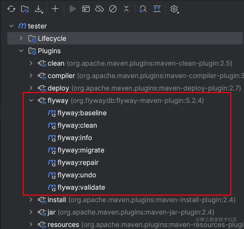The image size is (244, 229).
Task: Click flyway:undo goal icon
Action: click(52, 175)
